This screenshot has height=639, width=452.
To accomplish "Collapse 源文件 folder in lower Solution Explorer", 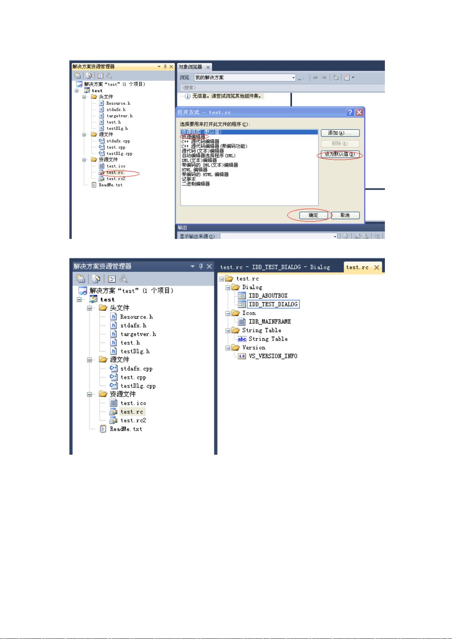I will pos(89,360).
